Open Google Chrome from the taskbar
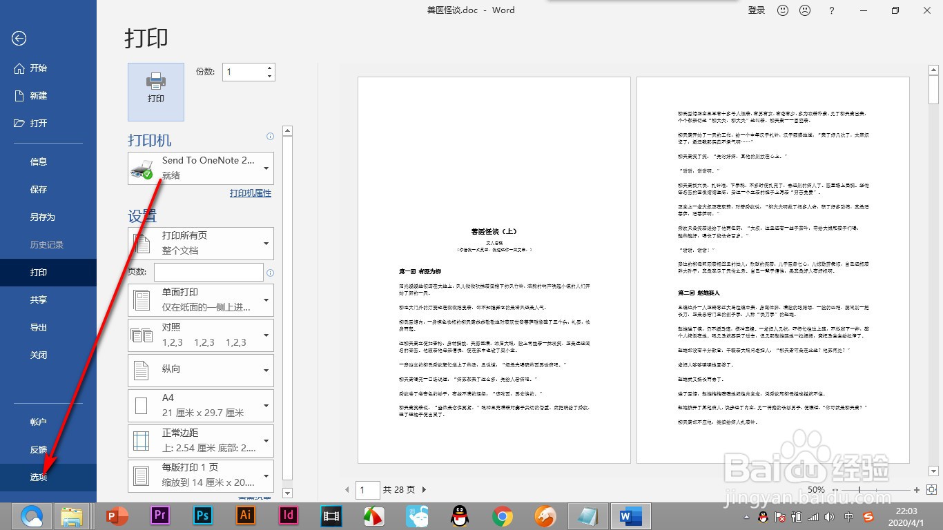This screenshot has height=530, width=943. 502,516
